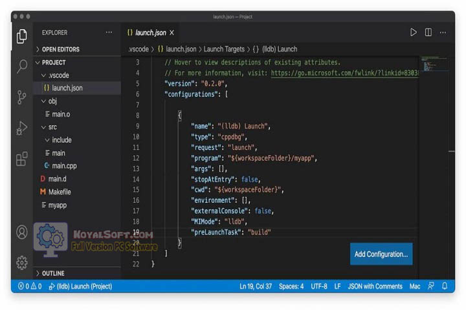Open Source Control view in activity bar
The height and width of the screenshot is (310, 466).
(x=21, y=98)
